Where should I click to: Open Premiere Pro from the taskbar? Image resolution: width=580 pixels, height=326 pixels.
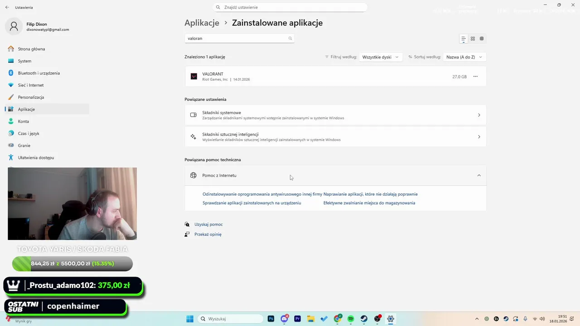click(298, 319)
